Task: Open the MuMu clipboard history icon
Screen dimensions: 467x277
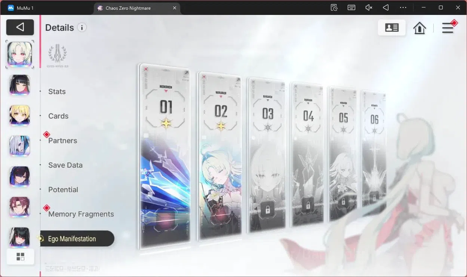Action: (334, 7)
